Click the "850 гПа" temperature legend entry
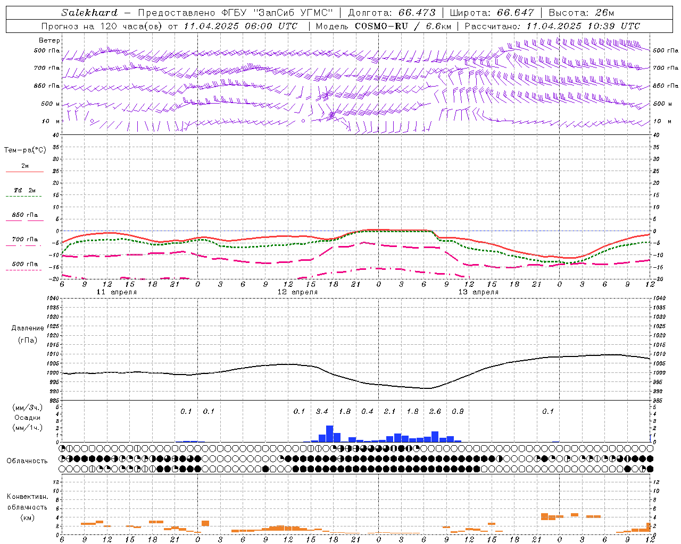The height and width of the screenshot is (544, 681). (x=24, y=215)
